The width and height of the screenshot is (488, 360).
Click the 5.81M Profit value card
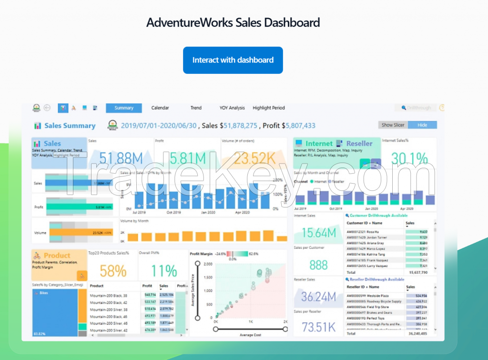pyautogui.click(x=188, y=153)
